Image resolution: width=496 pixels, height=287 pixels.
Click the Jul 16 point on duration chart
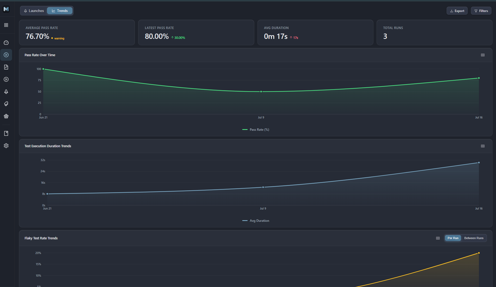479,163
